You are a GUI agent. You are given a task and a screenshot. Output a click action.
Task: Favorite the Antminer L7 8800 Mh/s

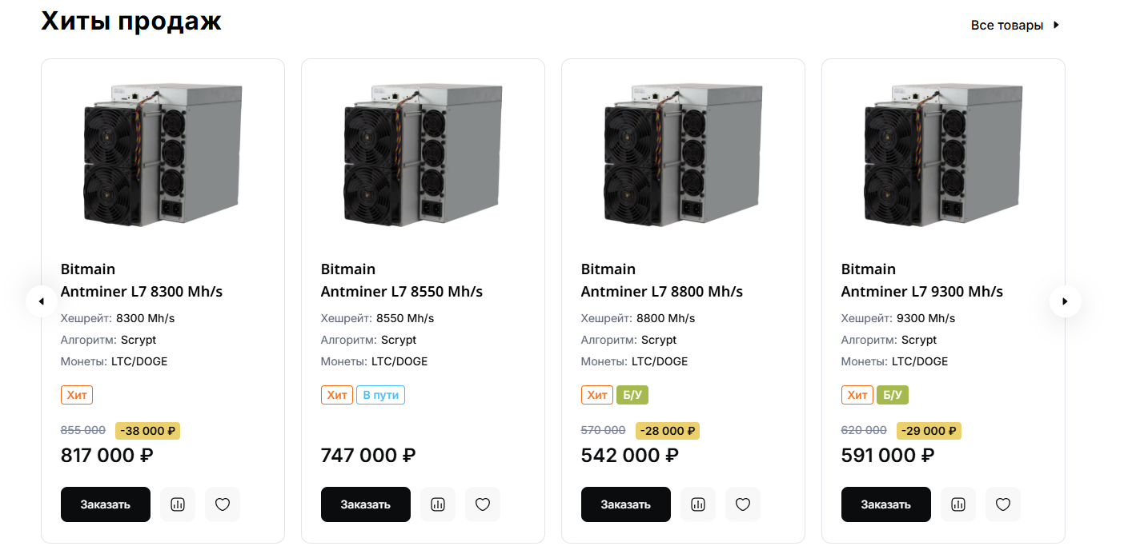pos(743,504)
